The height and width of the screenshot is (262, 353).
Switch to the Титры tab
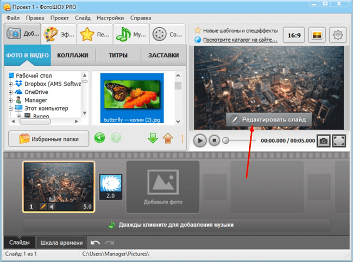pos(118,55)
